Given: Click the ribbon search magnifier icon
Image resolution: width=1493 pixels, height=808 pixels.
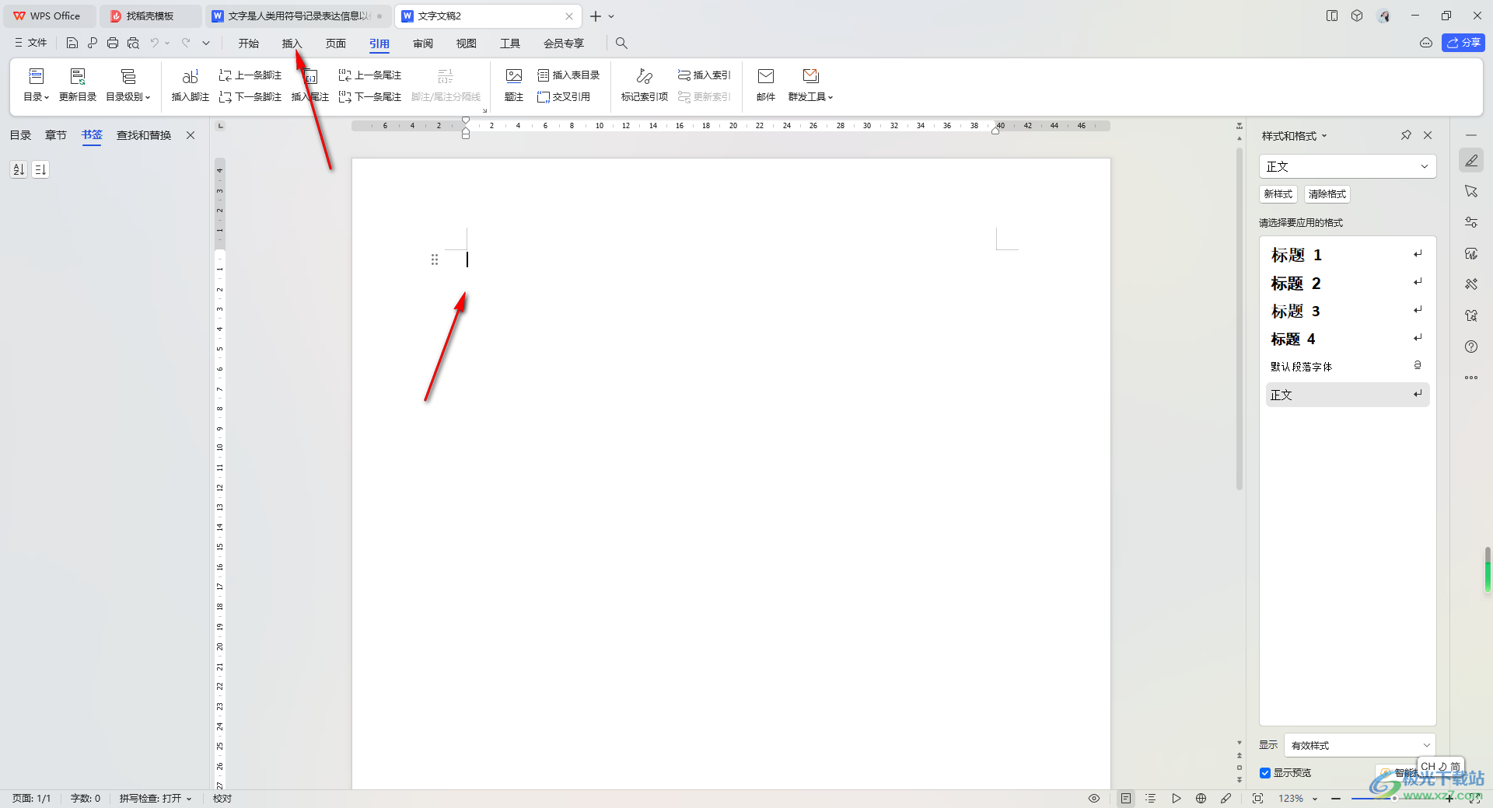Looking at the screenshot, I should tap(621, 44).
